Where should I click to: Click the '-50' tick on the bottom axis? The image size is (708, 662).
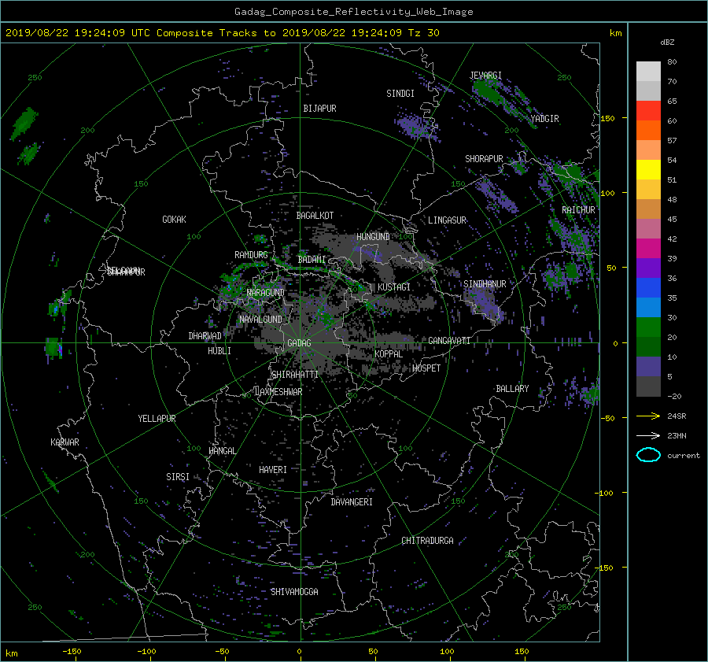[222, 651]
